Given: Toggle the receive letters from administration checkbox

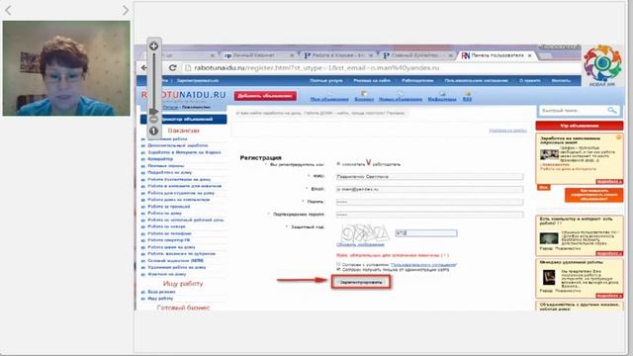Looking at the screenshot, I should pyautogui.click(x=338, y=269).
